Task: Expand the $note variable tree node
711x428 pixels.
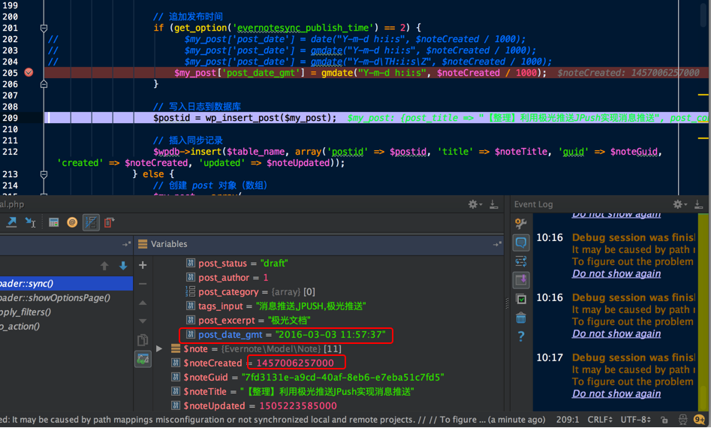Action: pos(159,348)
